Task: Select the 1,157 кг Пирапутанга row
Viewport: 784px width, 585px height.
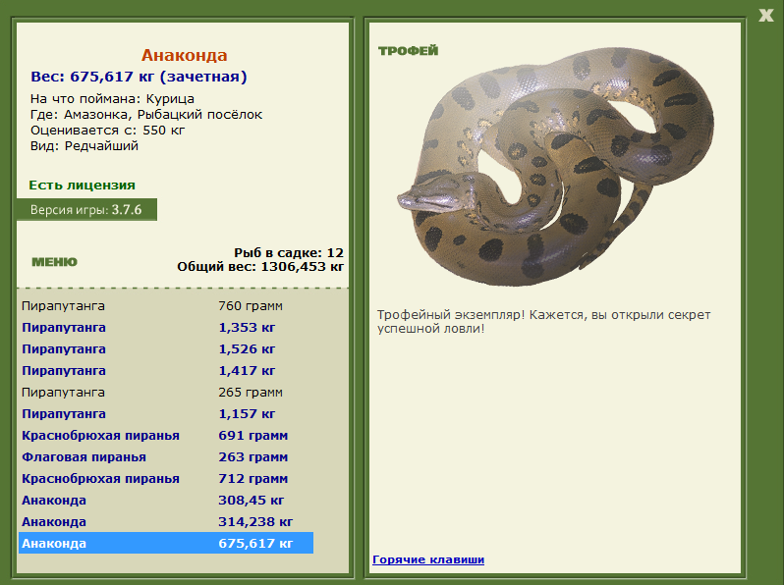Action: (166, 413)
